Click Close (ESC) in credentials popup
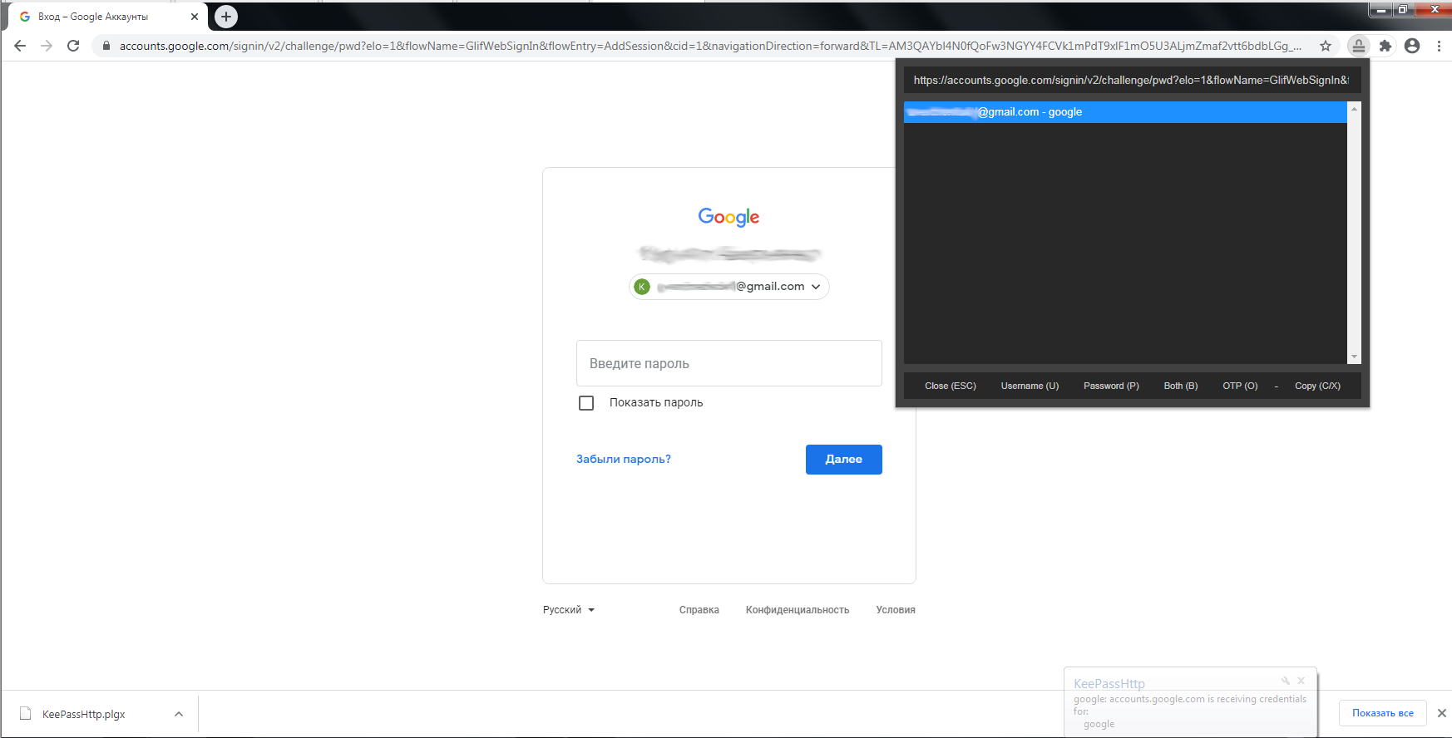The height and width of the screenshot is (738, 1452). (951, 386)
